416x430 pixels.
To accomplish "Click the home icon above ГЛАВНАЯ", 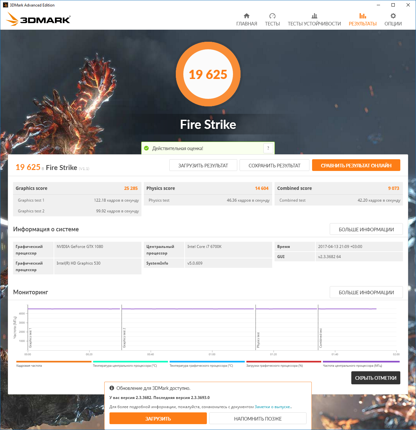I will (247, 16).
